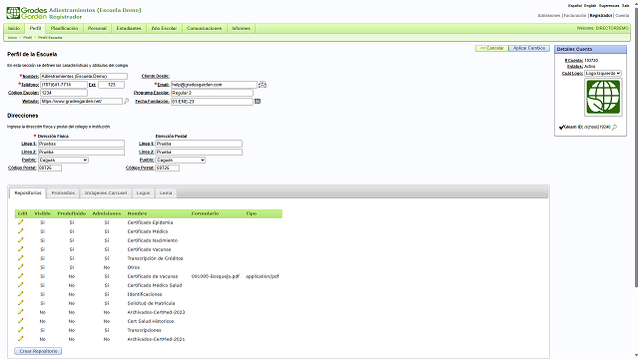Click the magnifier next to the Clean ID
This screenshot has height=359, width=639.
click(615, 128)
